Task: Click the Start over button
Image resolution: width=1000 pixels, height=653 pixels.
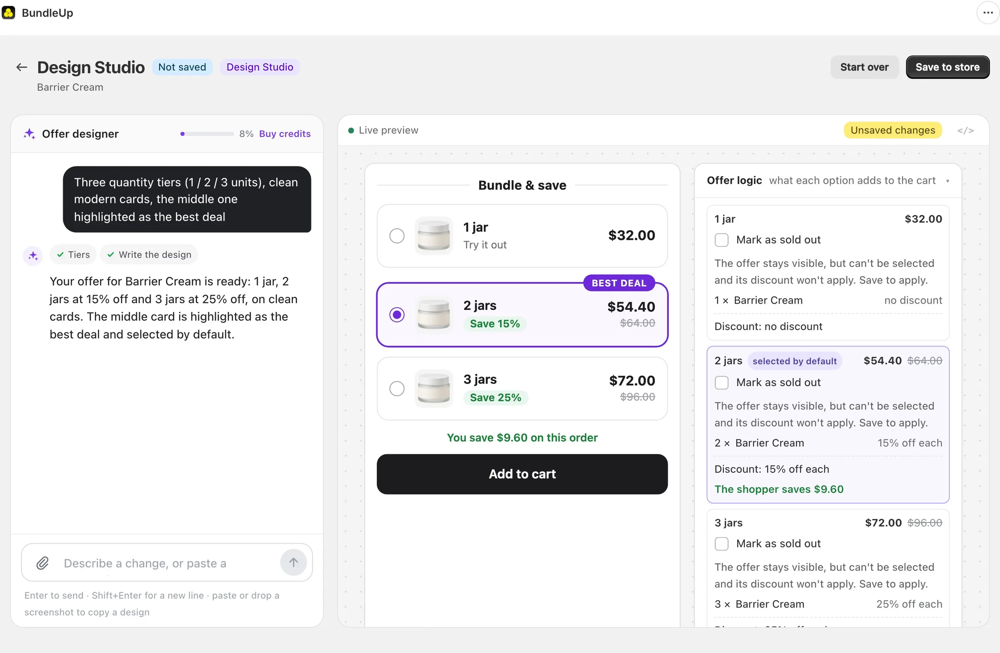Action: (864, 67)
